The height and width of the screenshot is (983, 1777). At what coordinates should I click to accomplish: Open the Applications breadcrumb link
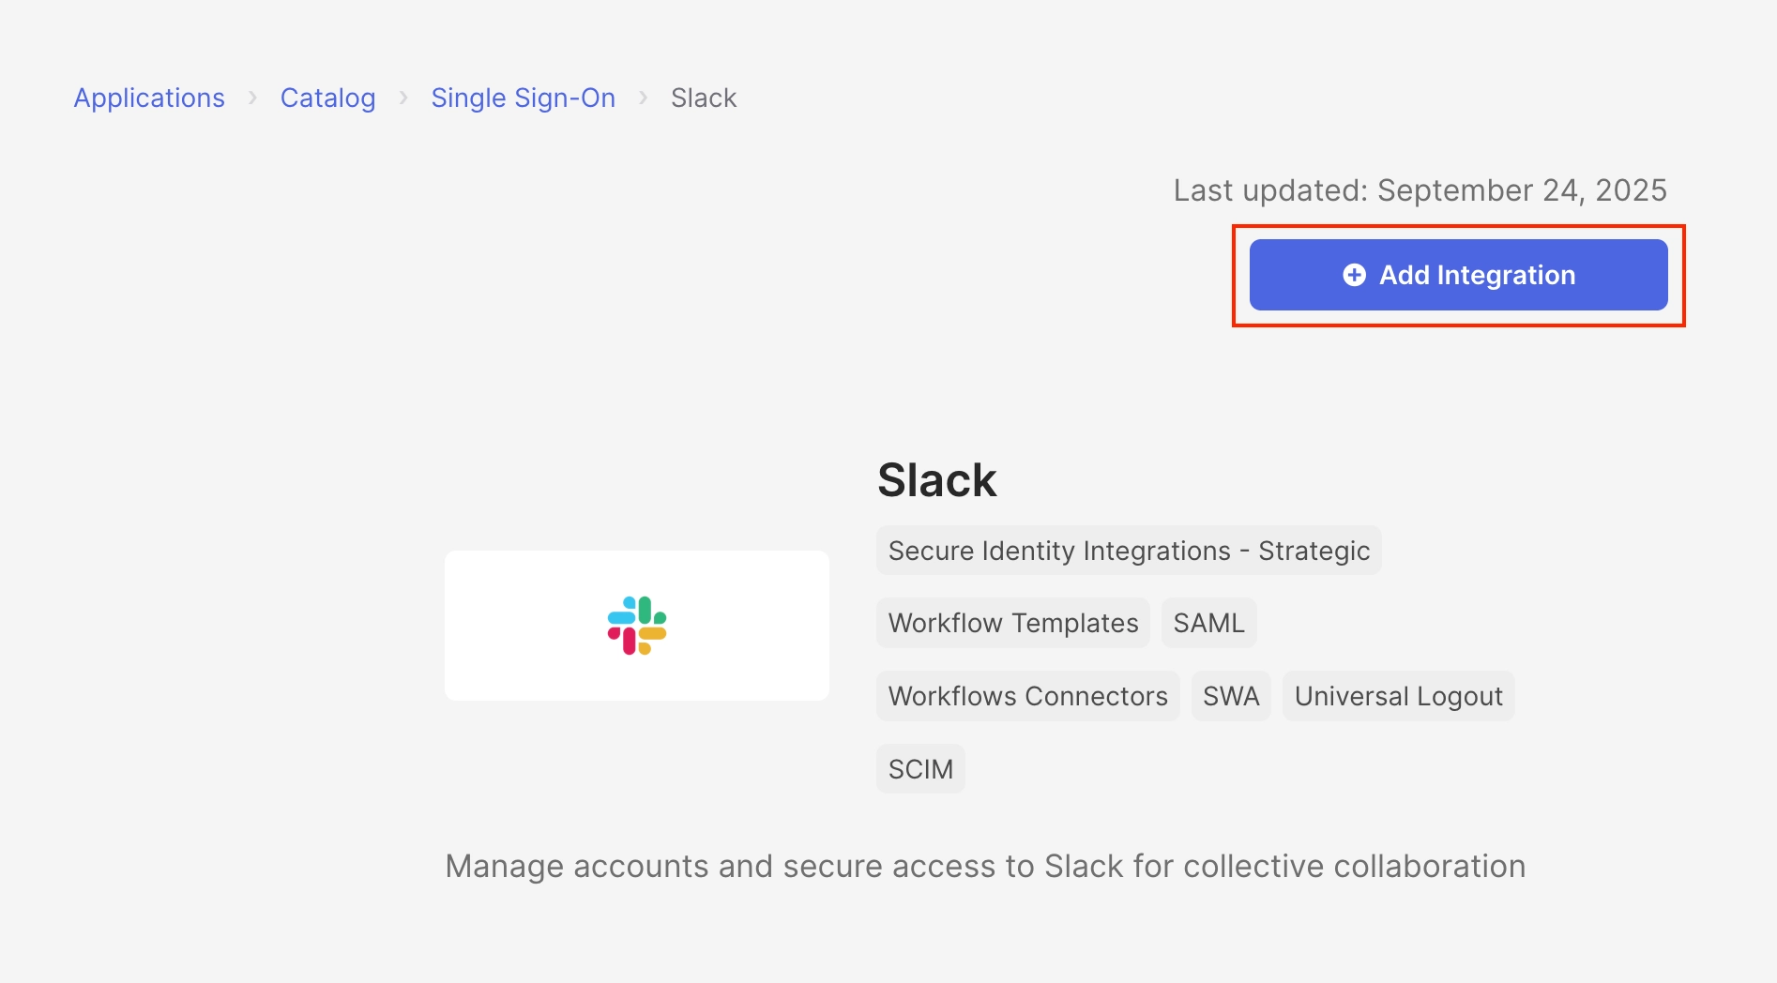pos(149,98)
